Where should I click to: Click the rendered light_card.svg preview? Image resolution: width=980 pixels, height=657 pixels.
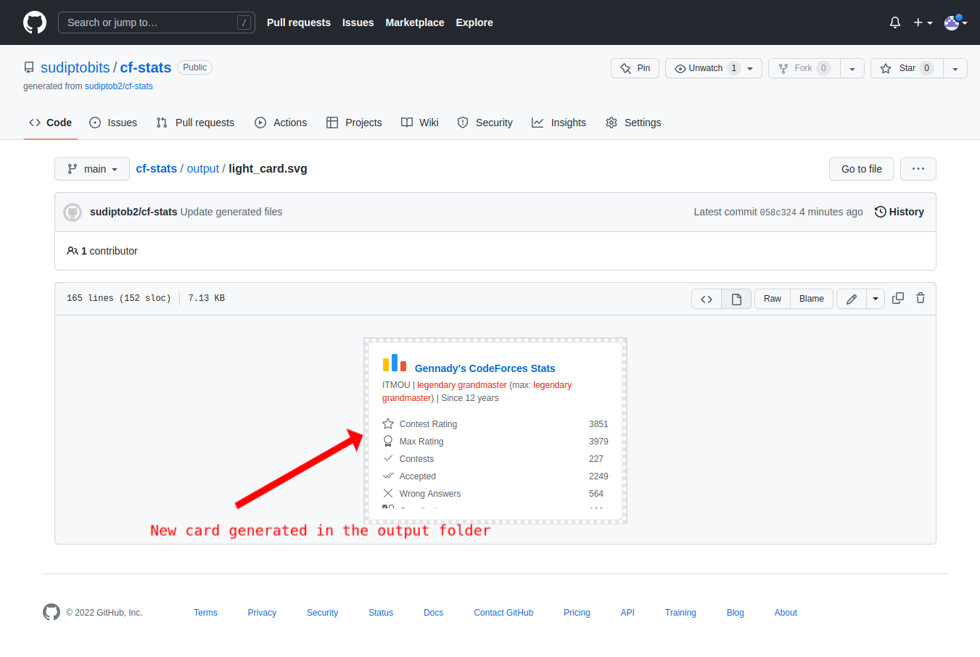click(495, 431)
